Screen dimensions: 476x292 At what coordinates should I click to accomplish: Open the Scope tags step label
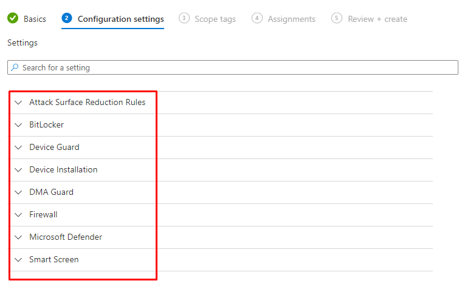(x=215, y=19)
